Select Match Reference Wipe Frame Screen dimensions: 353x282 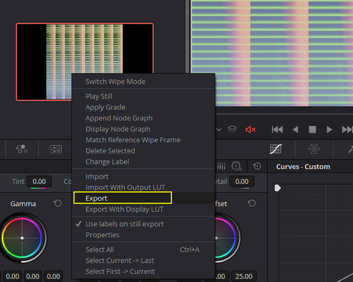pyautogui.click(x=143, y=140)
